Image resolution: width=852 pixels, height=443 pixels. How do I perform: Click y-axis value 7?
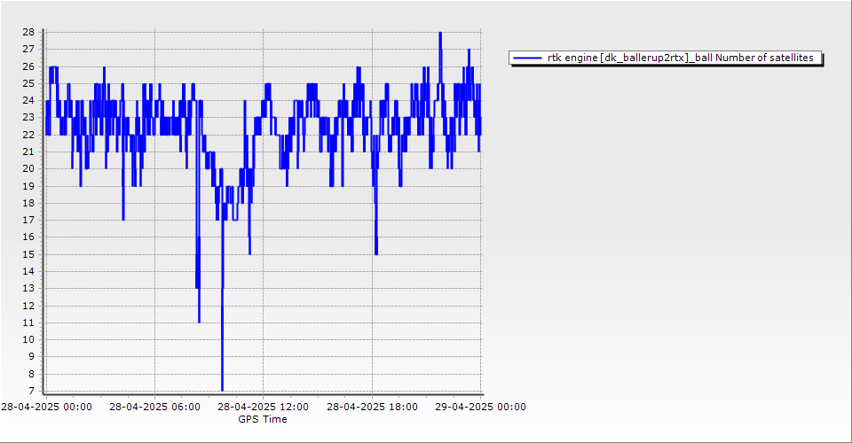click(x=32, y=391)
